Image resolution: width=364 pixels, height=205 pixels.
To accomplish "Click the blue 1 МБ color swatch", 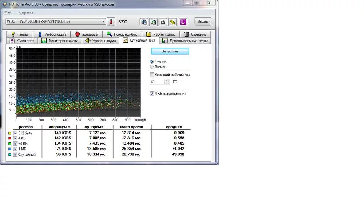I will 9,149.
